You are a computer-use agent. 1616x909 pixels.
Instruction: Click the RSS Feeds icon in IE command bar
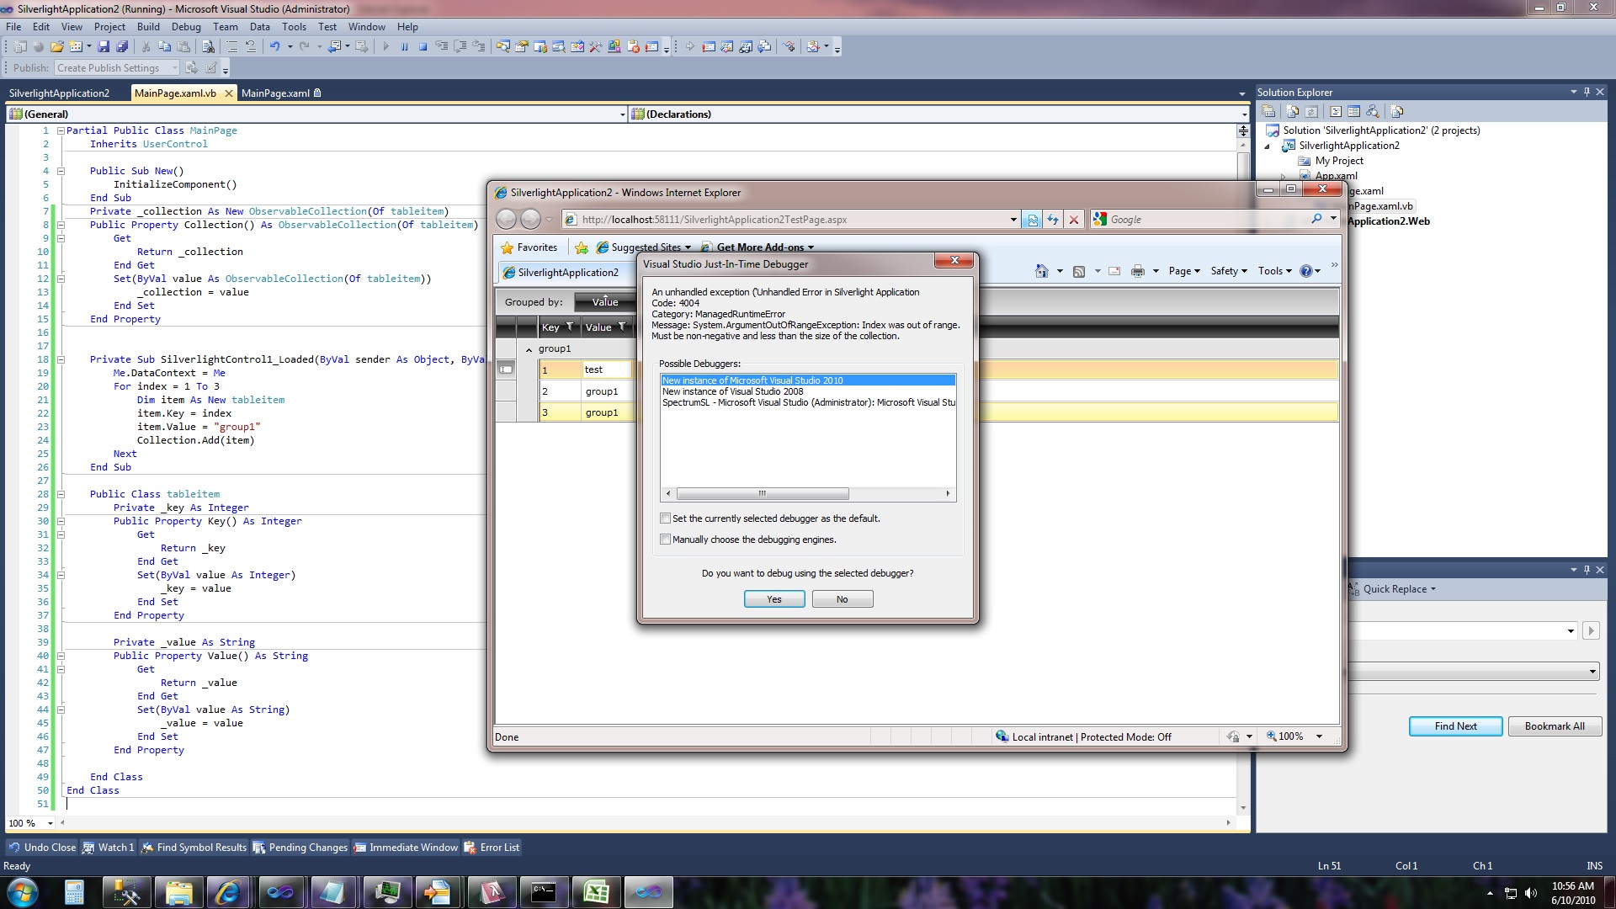(x=1079, y=271)
